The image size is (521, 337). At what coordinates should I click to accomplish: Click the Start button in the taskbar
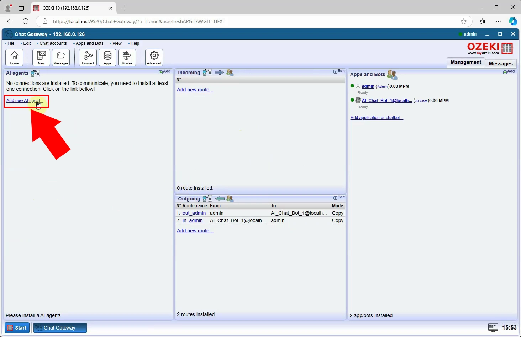tap(17, 328)
